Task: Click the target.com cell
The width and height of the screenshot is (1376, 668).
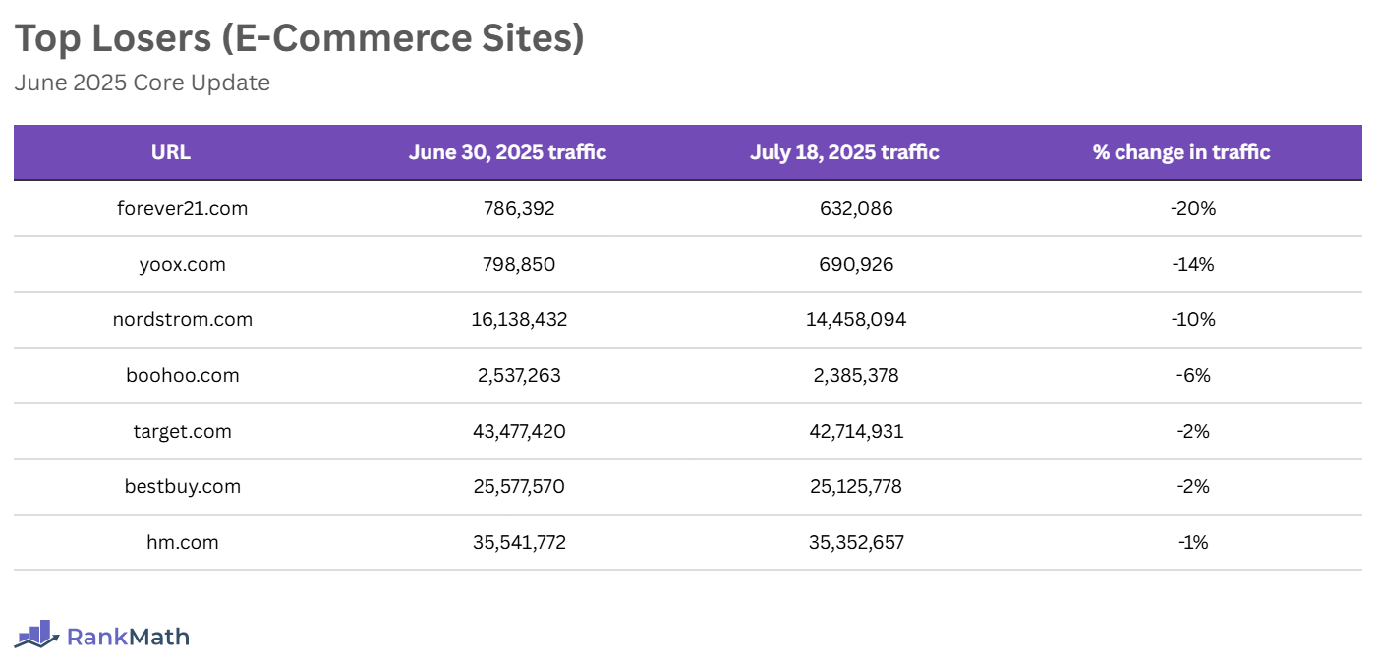Action: click(182, 431)
